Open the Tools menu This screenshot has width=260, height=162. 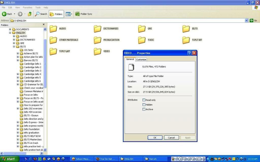pyautogui.click(x=38, y=7)
